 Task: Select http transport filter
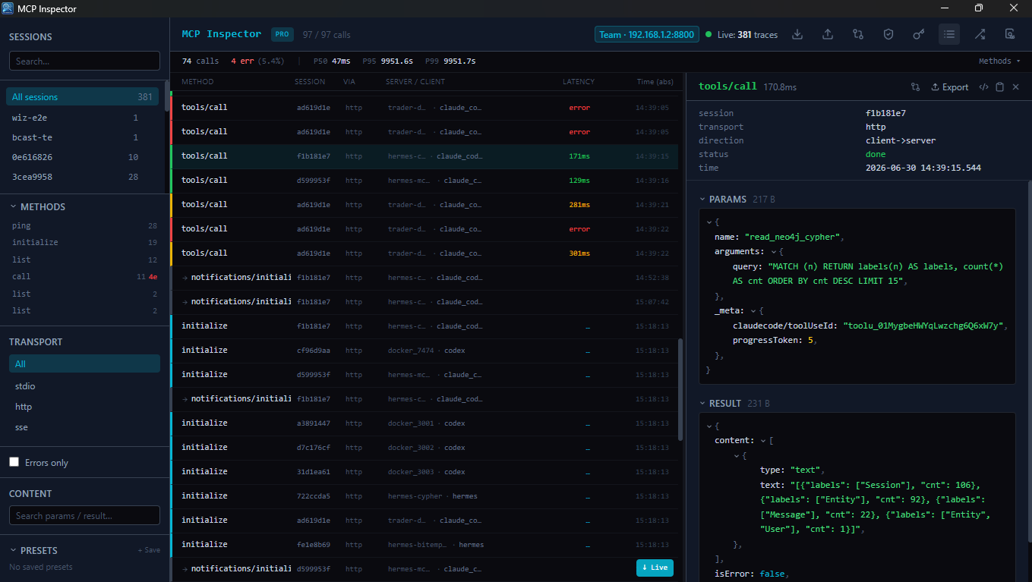(84, 407)
